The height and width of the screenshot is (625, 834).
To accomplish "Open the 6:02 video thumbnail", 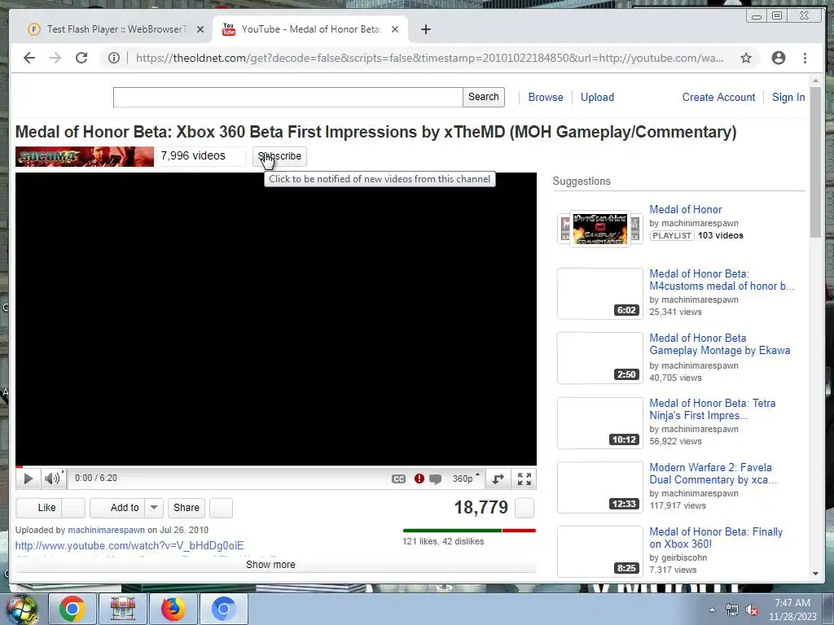I will (x=600, y=293).
